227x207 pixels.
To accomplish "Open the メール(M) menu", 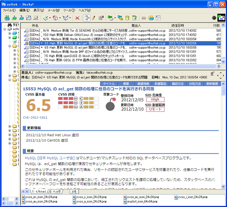I will [x=54, y=10].
